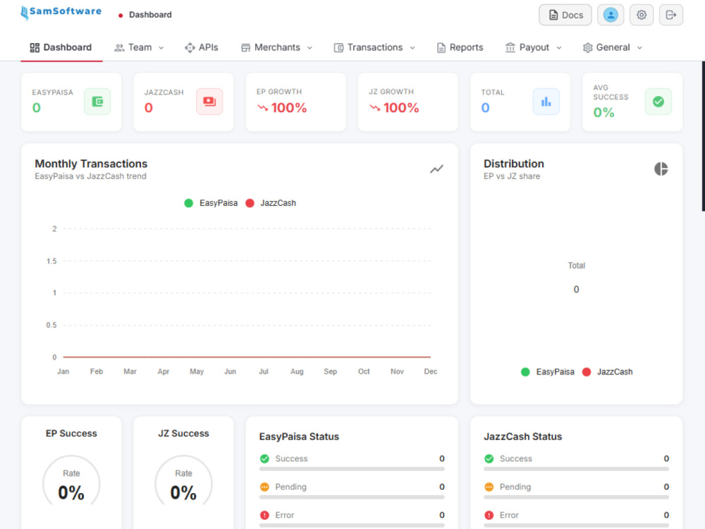The image size is (705, 529).
Task: Click the Monthly Transactions heading
Action: [91, 164]
